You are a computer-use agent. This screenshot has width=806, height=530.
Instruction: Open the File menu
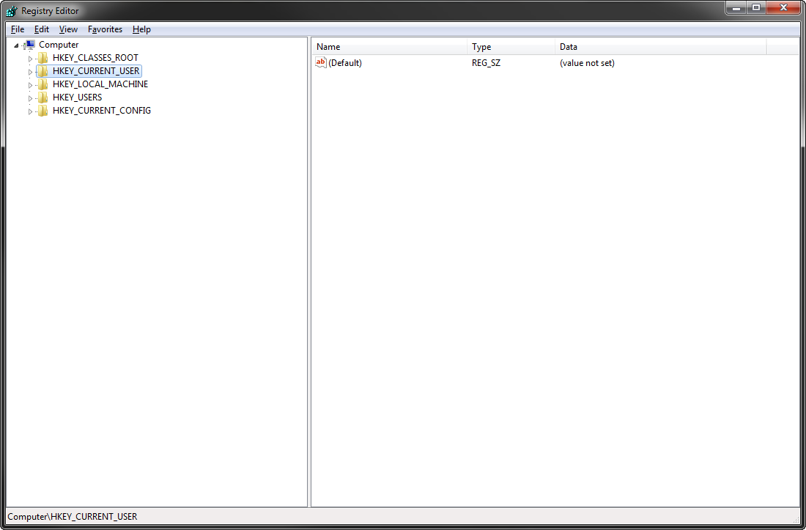pyautogui.click(x=18, y=29)
